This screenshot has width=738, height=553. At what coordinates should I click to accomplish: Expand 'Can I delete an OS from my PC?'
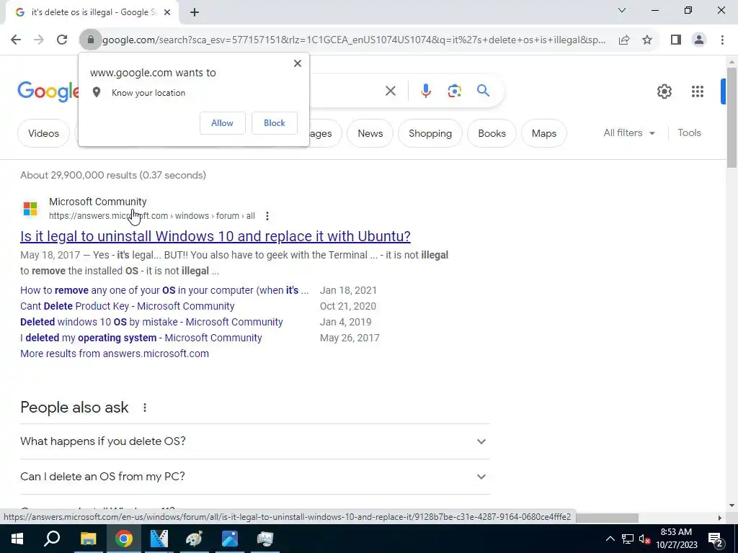point(254,477)
